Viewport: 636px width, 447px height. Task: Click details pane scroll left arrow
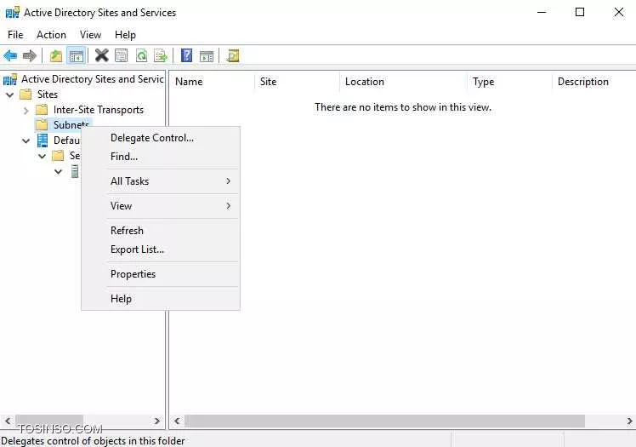point(177,421)
